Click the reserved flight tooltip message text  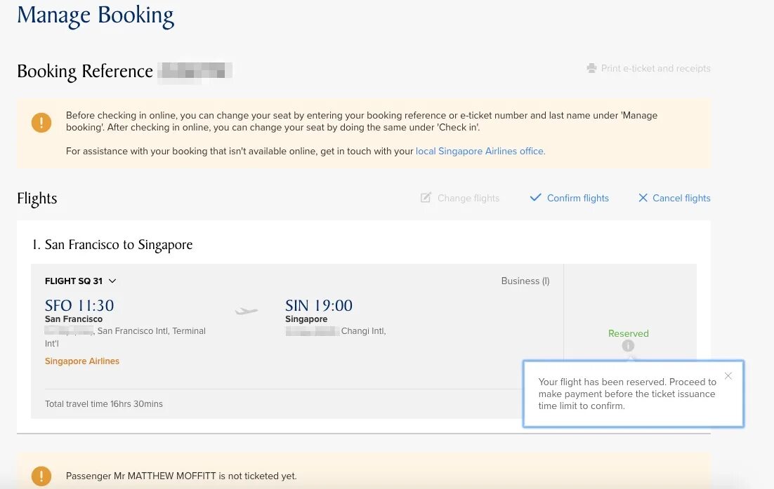point(627,394)
